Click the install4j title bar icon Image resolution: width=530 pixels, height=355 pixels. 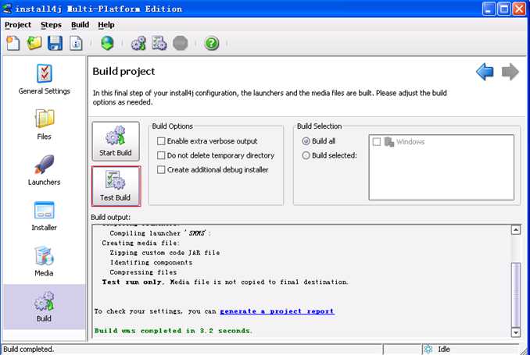coord(7,8)
